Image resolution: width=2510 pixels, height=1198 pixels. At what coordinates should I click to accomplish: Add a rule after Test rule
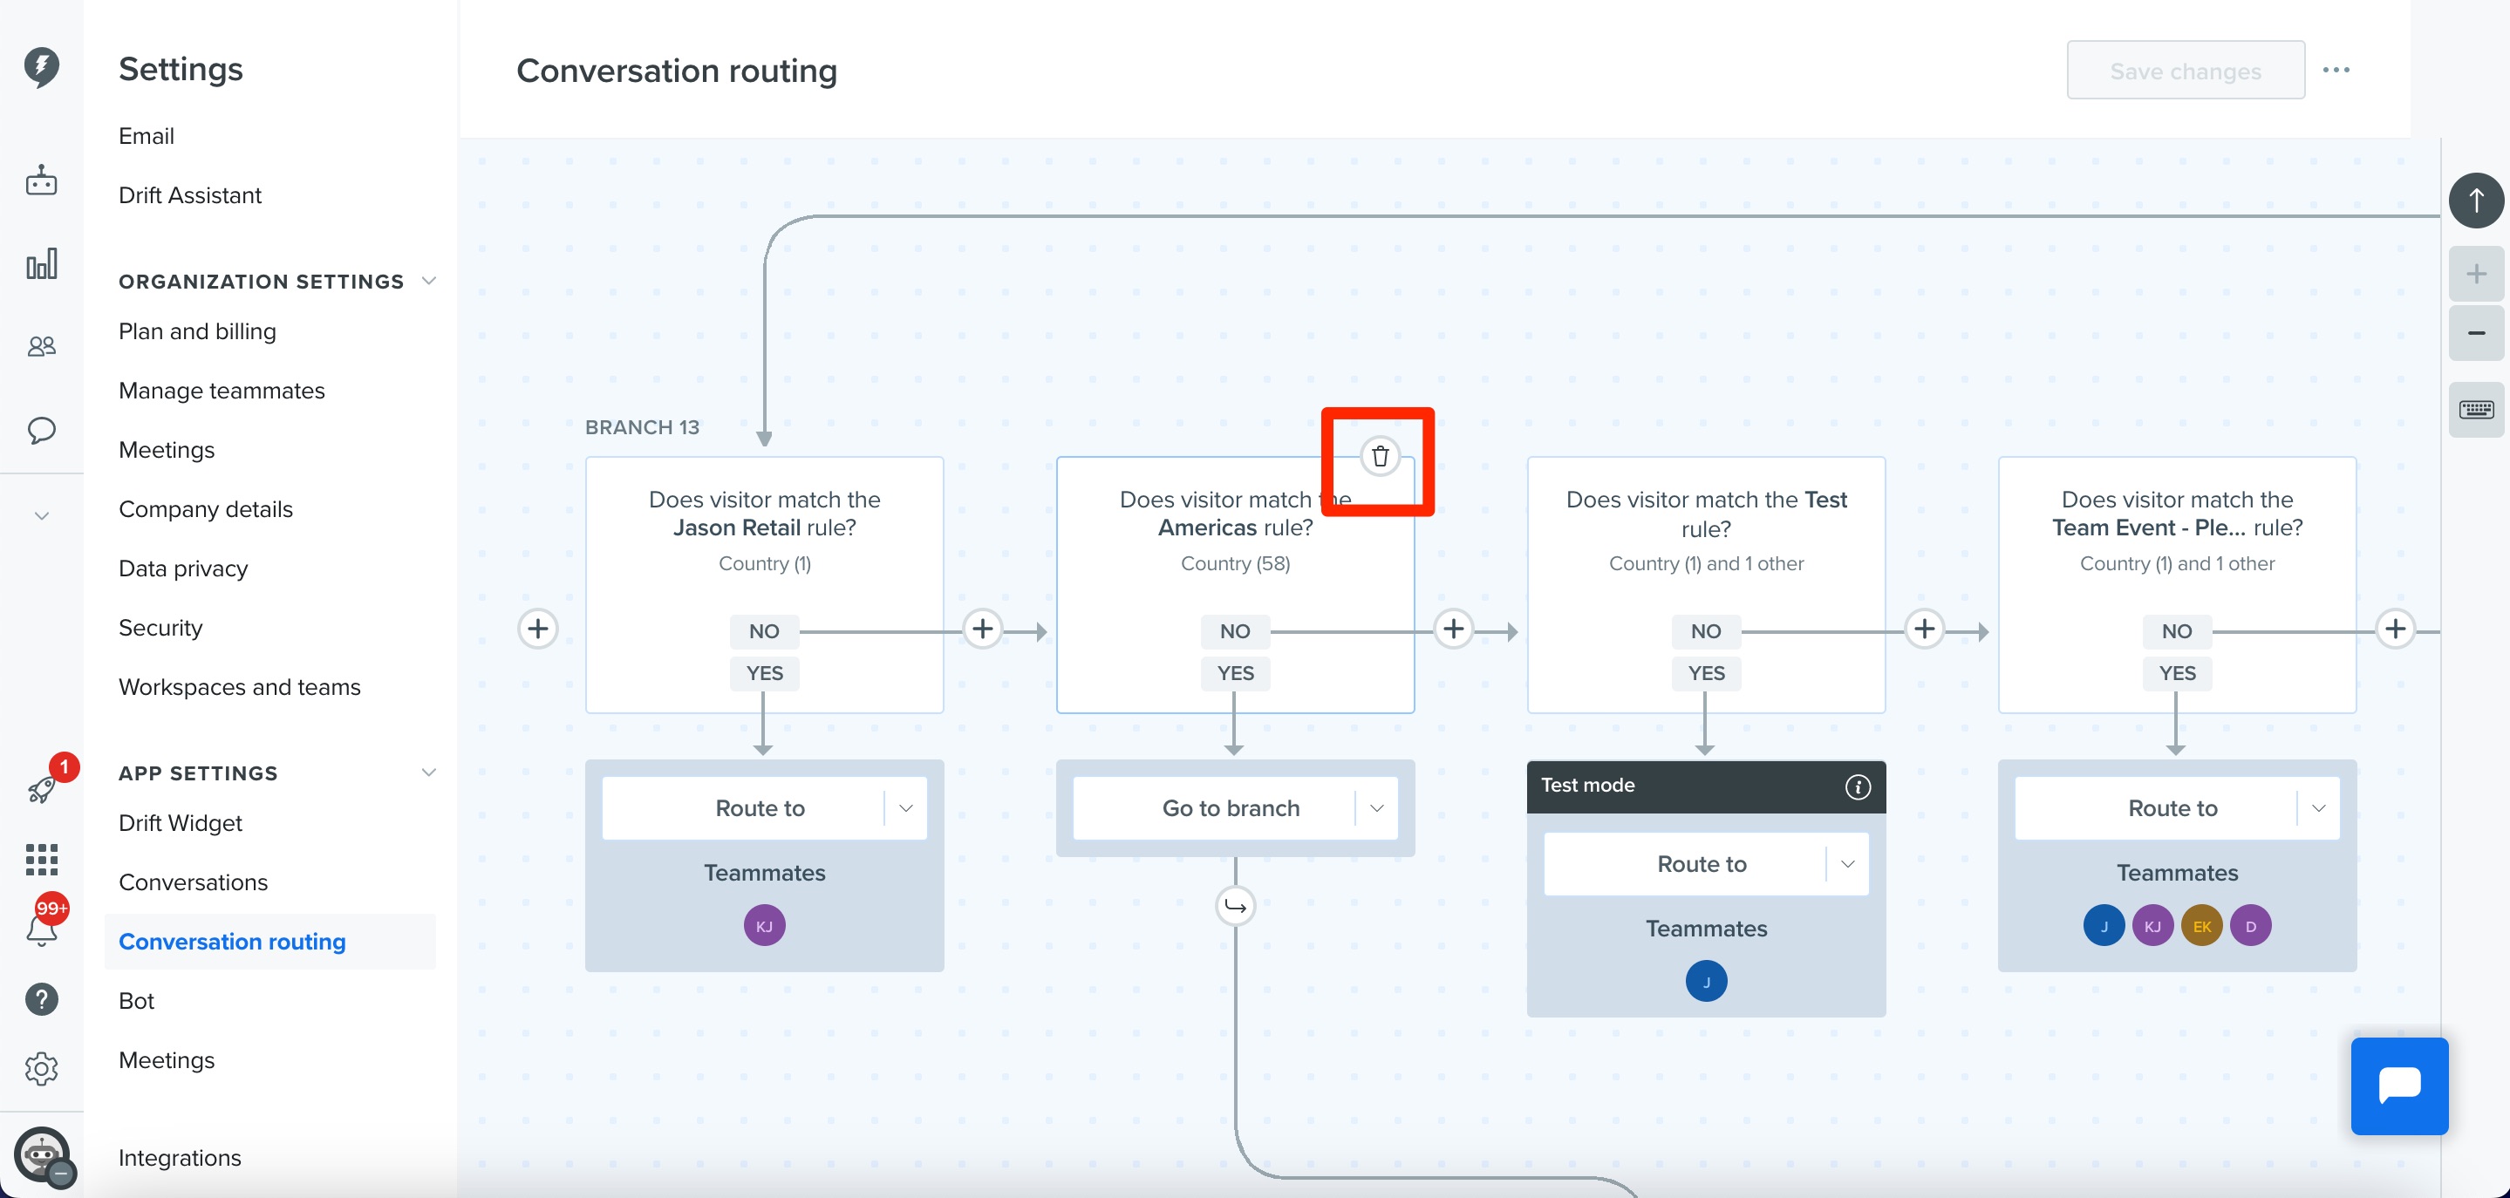pos(1923,629)
